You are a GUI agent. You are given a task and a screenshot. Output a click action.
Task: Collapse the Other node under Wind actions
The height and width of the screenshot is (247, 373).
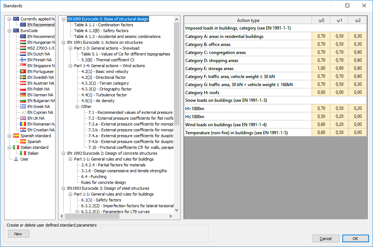click(x=77, y=107)
